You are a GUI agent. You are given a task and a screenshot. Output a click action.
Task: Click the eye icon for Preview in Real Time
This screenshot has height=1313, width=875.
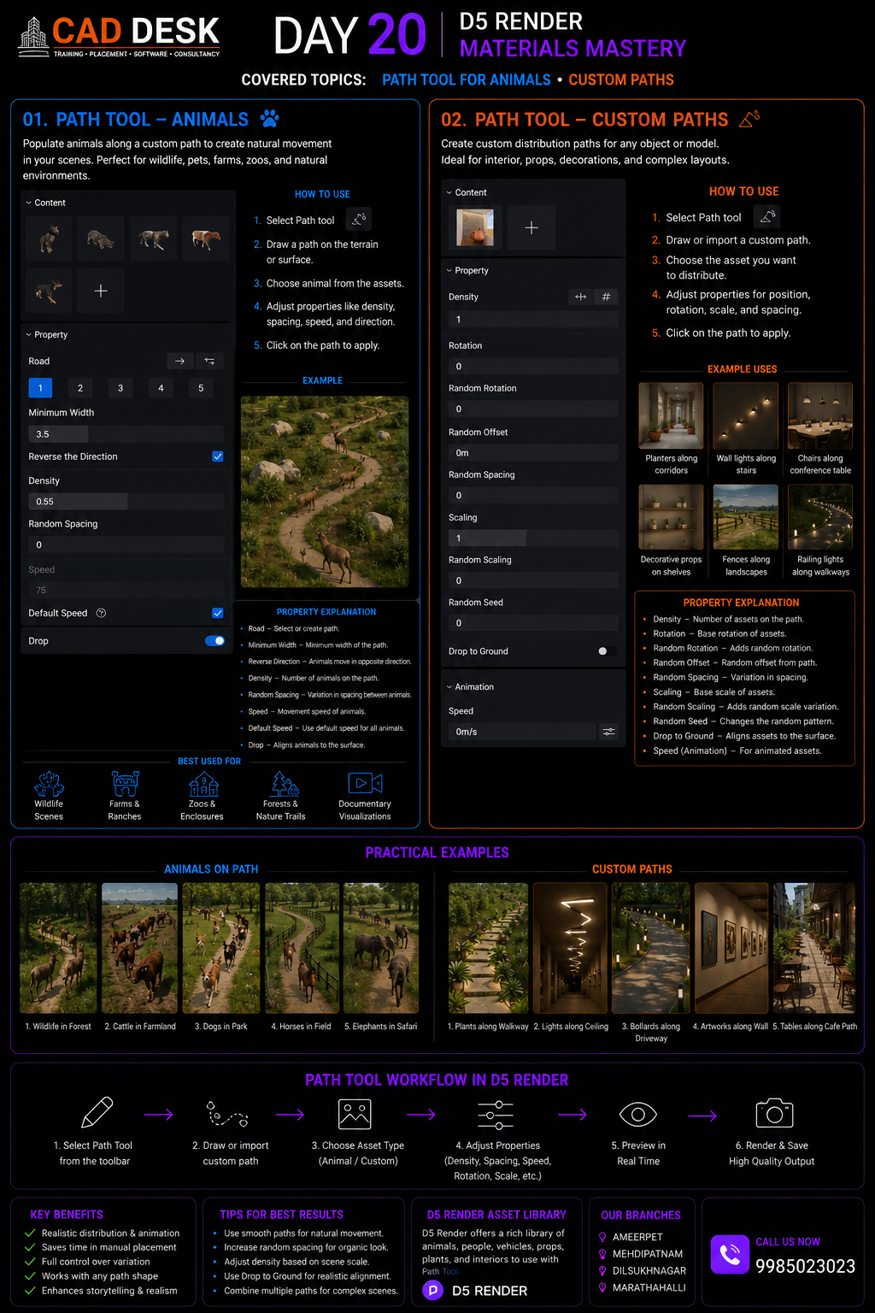click(x=637, y=1114)
